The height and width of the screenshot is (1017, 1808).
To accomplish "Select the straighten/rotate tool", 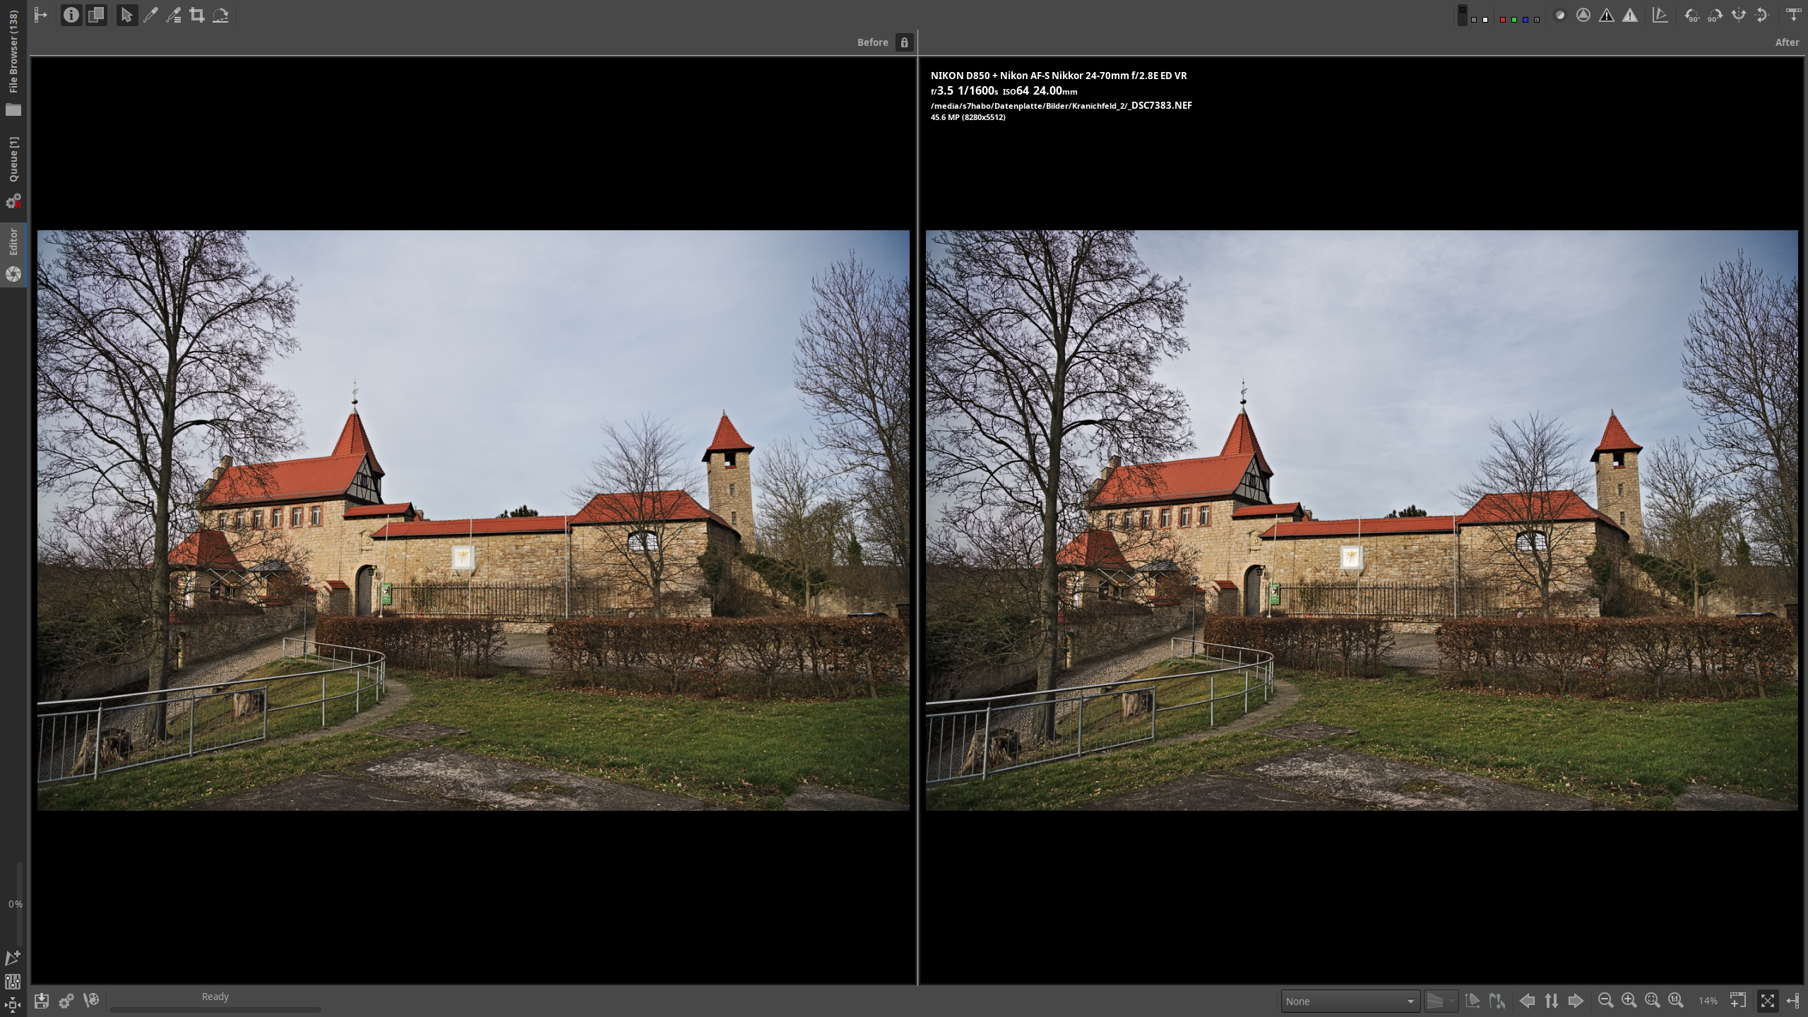I will click(x=220, y=15).
